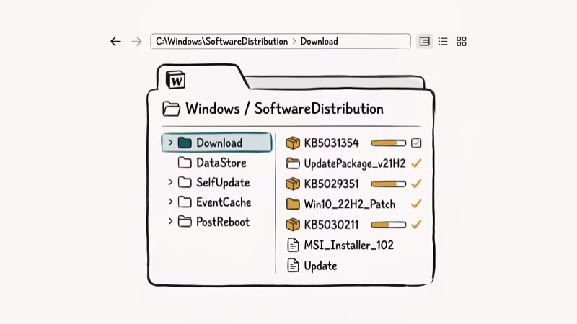
Task: Click package box icon for KB5031354
Action: (293, 143)
